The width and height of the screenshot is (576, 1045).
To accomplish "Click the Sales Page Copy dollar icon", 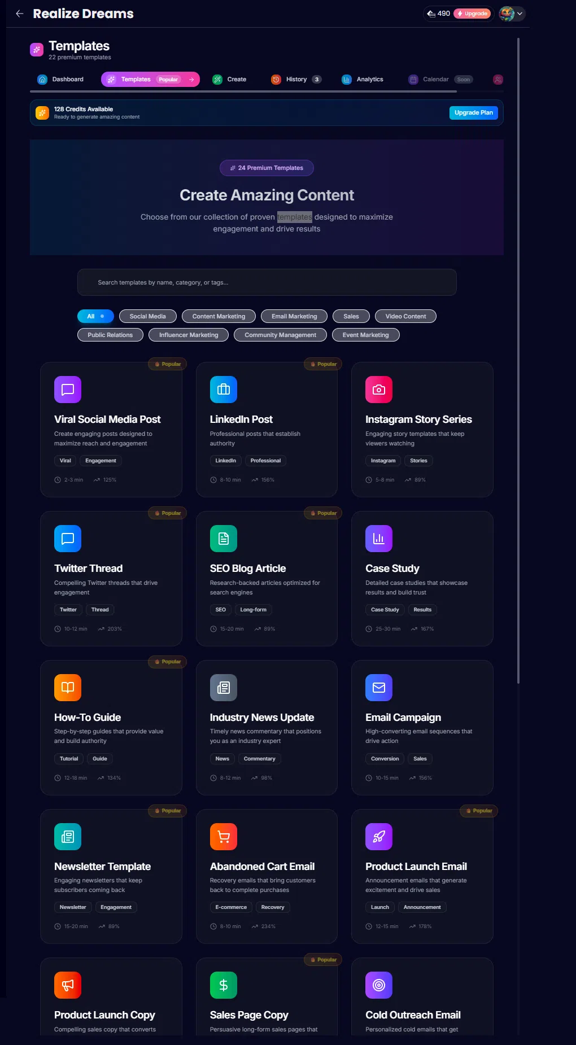I will tap(224, 985).
